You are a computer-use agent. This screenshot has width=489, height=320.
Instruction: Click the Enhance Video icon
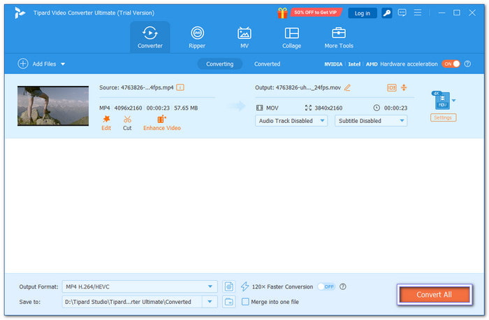162,119
